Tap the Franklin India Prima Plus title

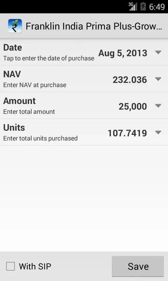[94, 26]
